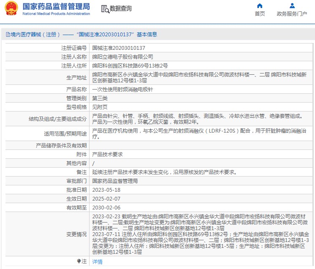This screenshot has width=315, height=269.
Task: Click National Medical Products Administration subtitle
Action: tap(56, 14)
